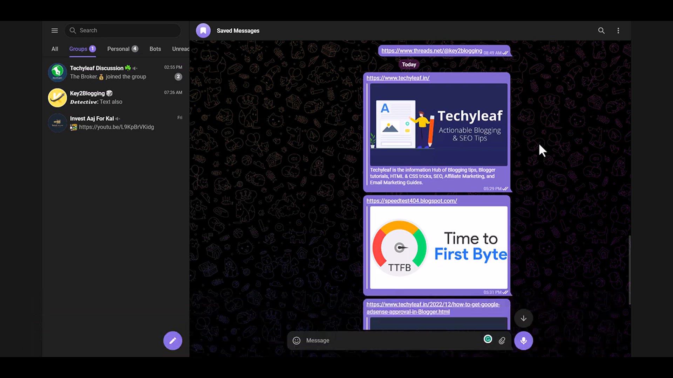Open the Invest Aaj For Kal chat

pyautogui.click(x=116, y=122)
